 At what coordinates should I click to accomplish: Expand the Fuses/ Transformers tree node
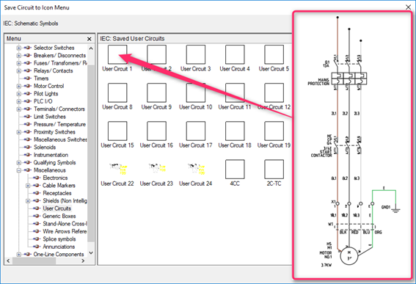click(19, 63)
